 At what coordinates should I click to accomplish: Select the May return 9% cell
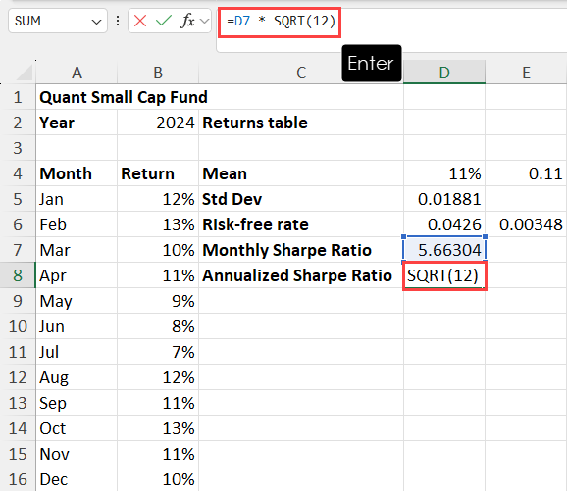pyautogui.click(x=158, y=301)
